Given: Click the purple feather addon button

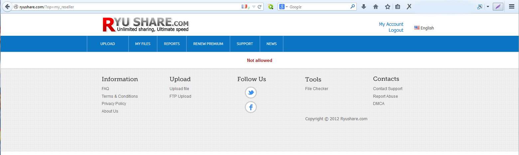Looking at the screenshot, I should (498, 7).
